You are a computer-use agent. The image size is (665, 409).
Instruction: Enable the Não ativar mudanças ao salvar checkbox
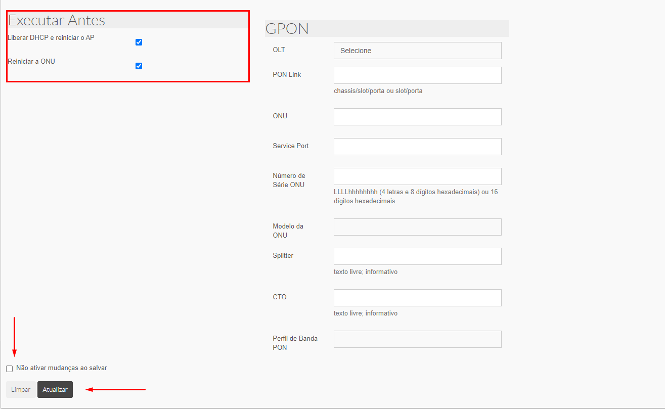point(9,369)
